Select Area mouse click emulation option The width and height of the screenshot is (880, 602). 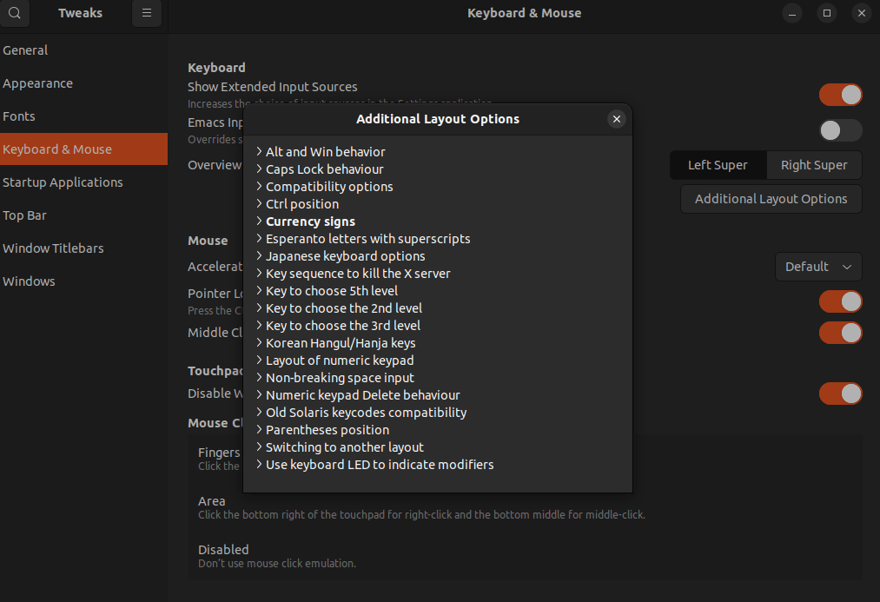tap(212, 501)
